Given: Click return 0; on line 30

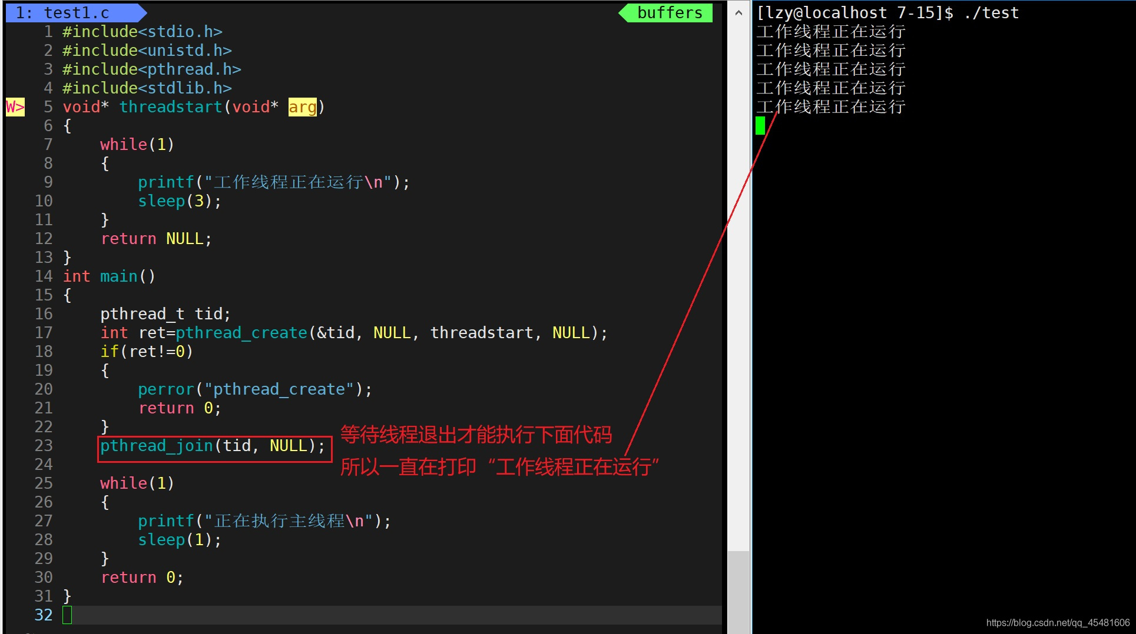Looking at the screenshot, I should click(142, 578).
